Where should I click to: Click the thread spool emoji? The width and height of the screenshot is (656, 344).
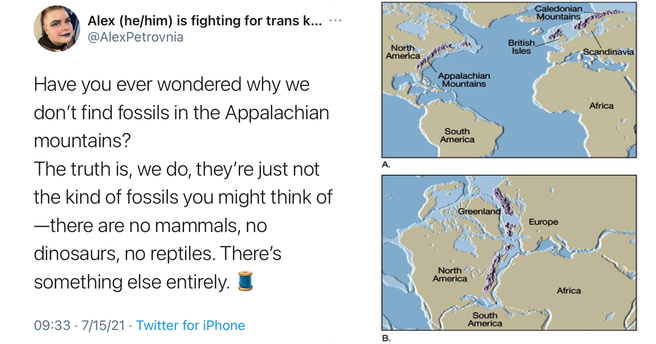pyautogui.click(x=245, y=281)
